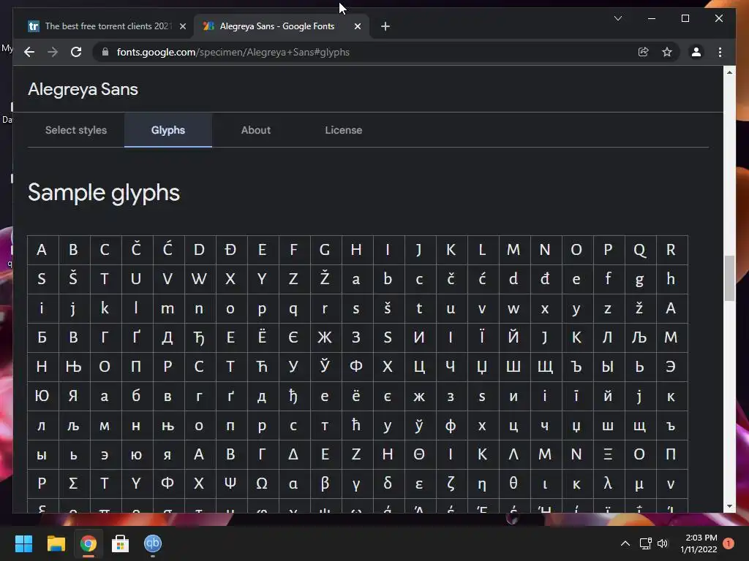Screen dimensions: 749x561
Task: Click the Alegreya Sans page title
Action: (83, 89)
